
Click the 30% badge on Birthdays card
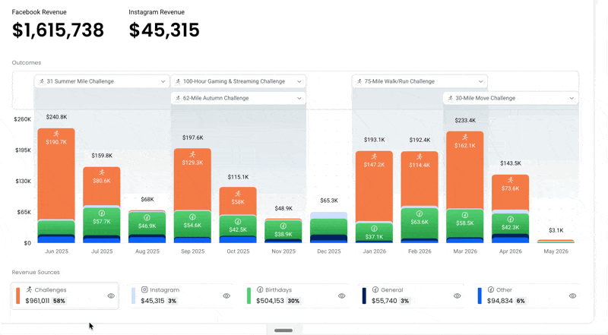click(293, 301)
